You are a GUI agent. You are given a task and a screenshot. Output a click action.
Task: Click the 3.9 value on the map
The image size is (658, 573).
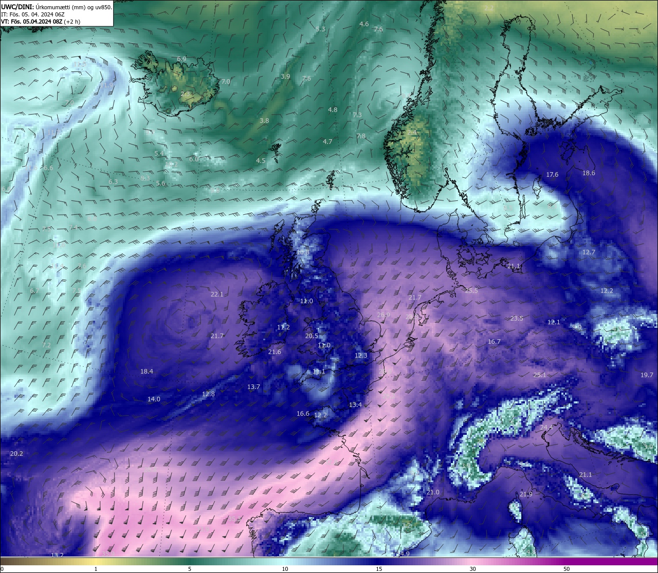coord(285,77)
